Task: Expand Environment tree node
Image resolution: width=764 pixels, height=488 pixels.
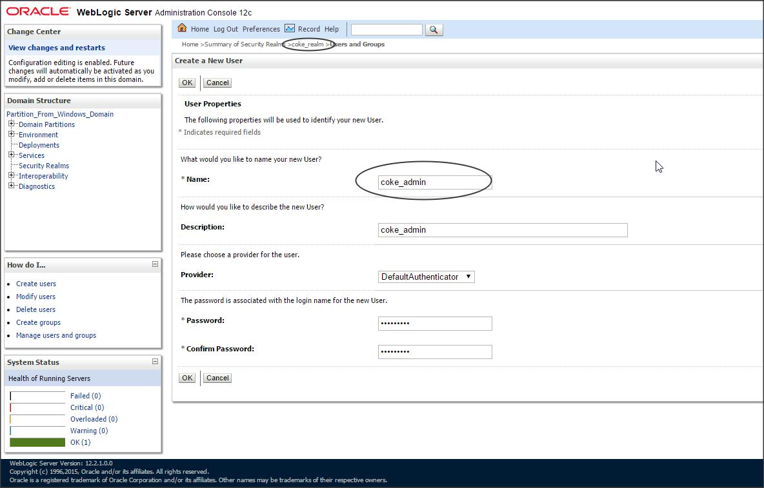Action: point(11,134)
